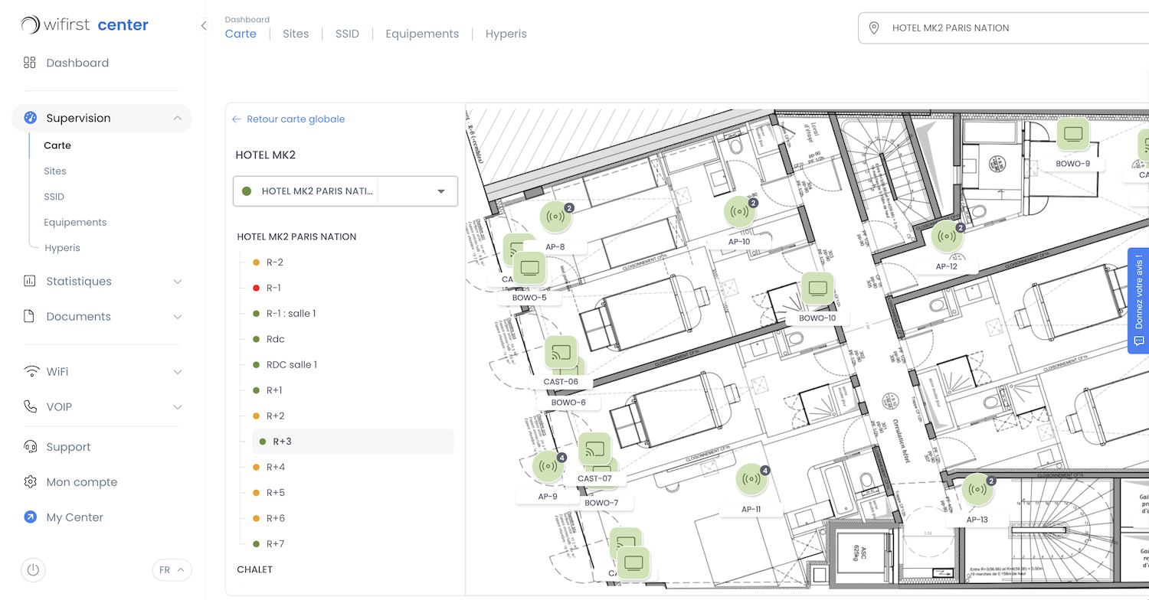Image resolution: width=1149 pixels, height=600 pixels.
Task: Open the HOTEL MK2 PARIS NATI... site dropdown
Action: 345,191
